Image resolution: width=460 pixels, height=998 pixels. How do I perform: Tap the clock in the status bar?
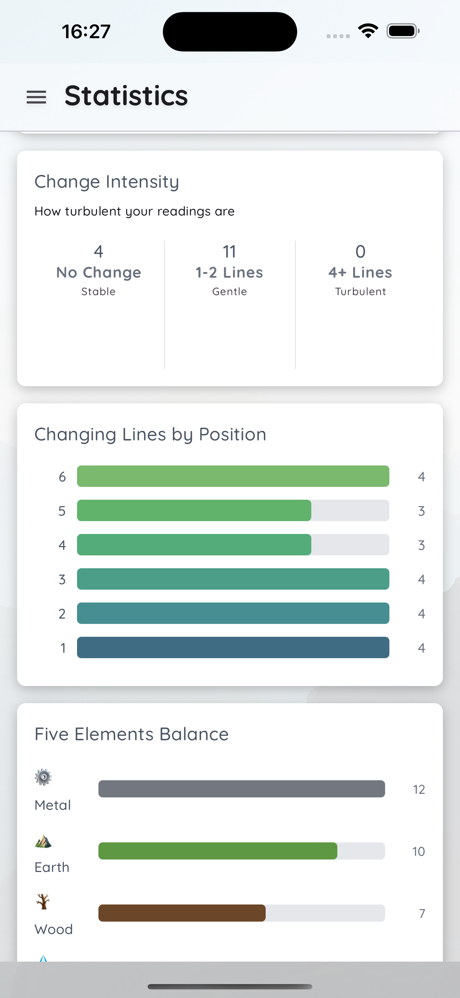coord(86,32)
